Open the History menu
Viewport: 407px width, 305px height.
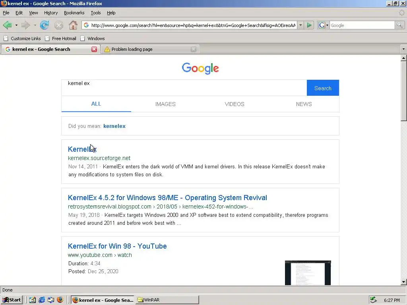(51, 13)
